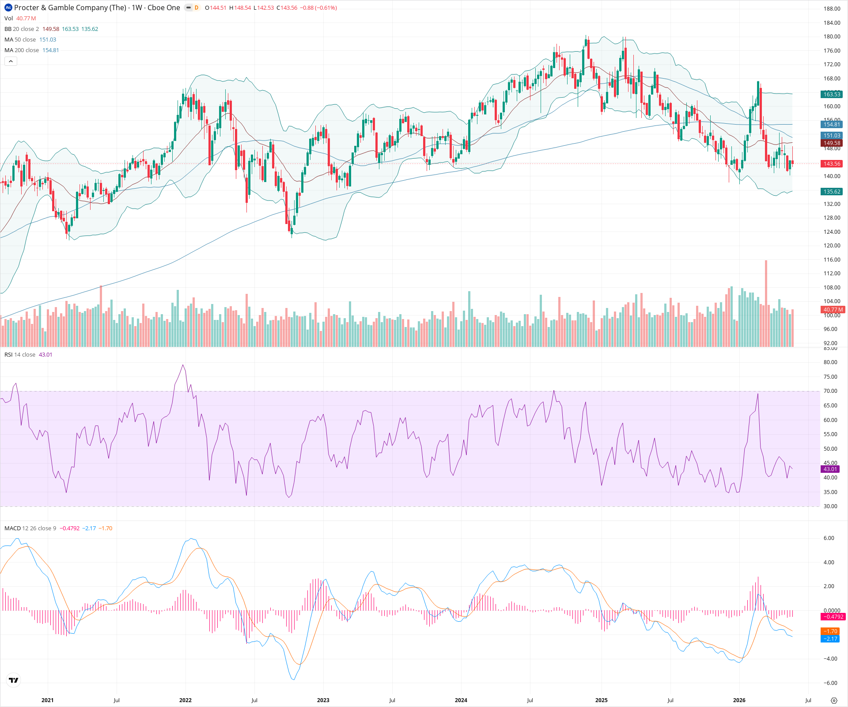This screenshot has width=848, height=707.
Task: Select the BB 20 close 2 legend
Action: (x=22, y=29)
